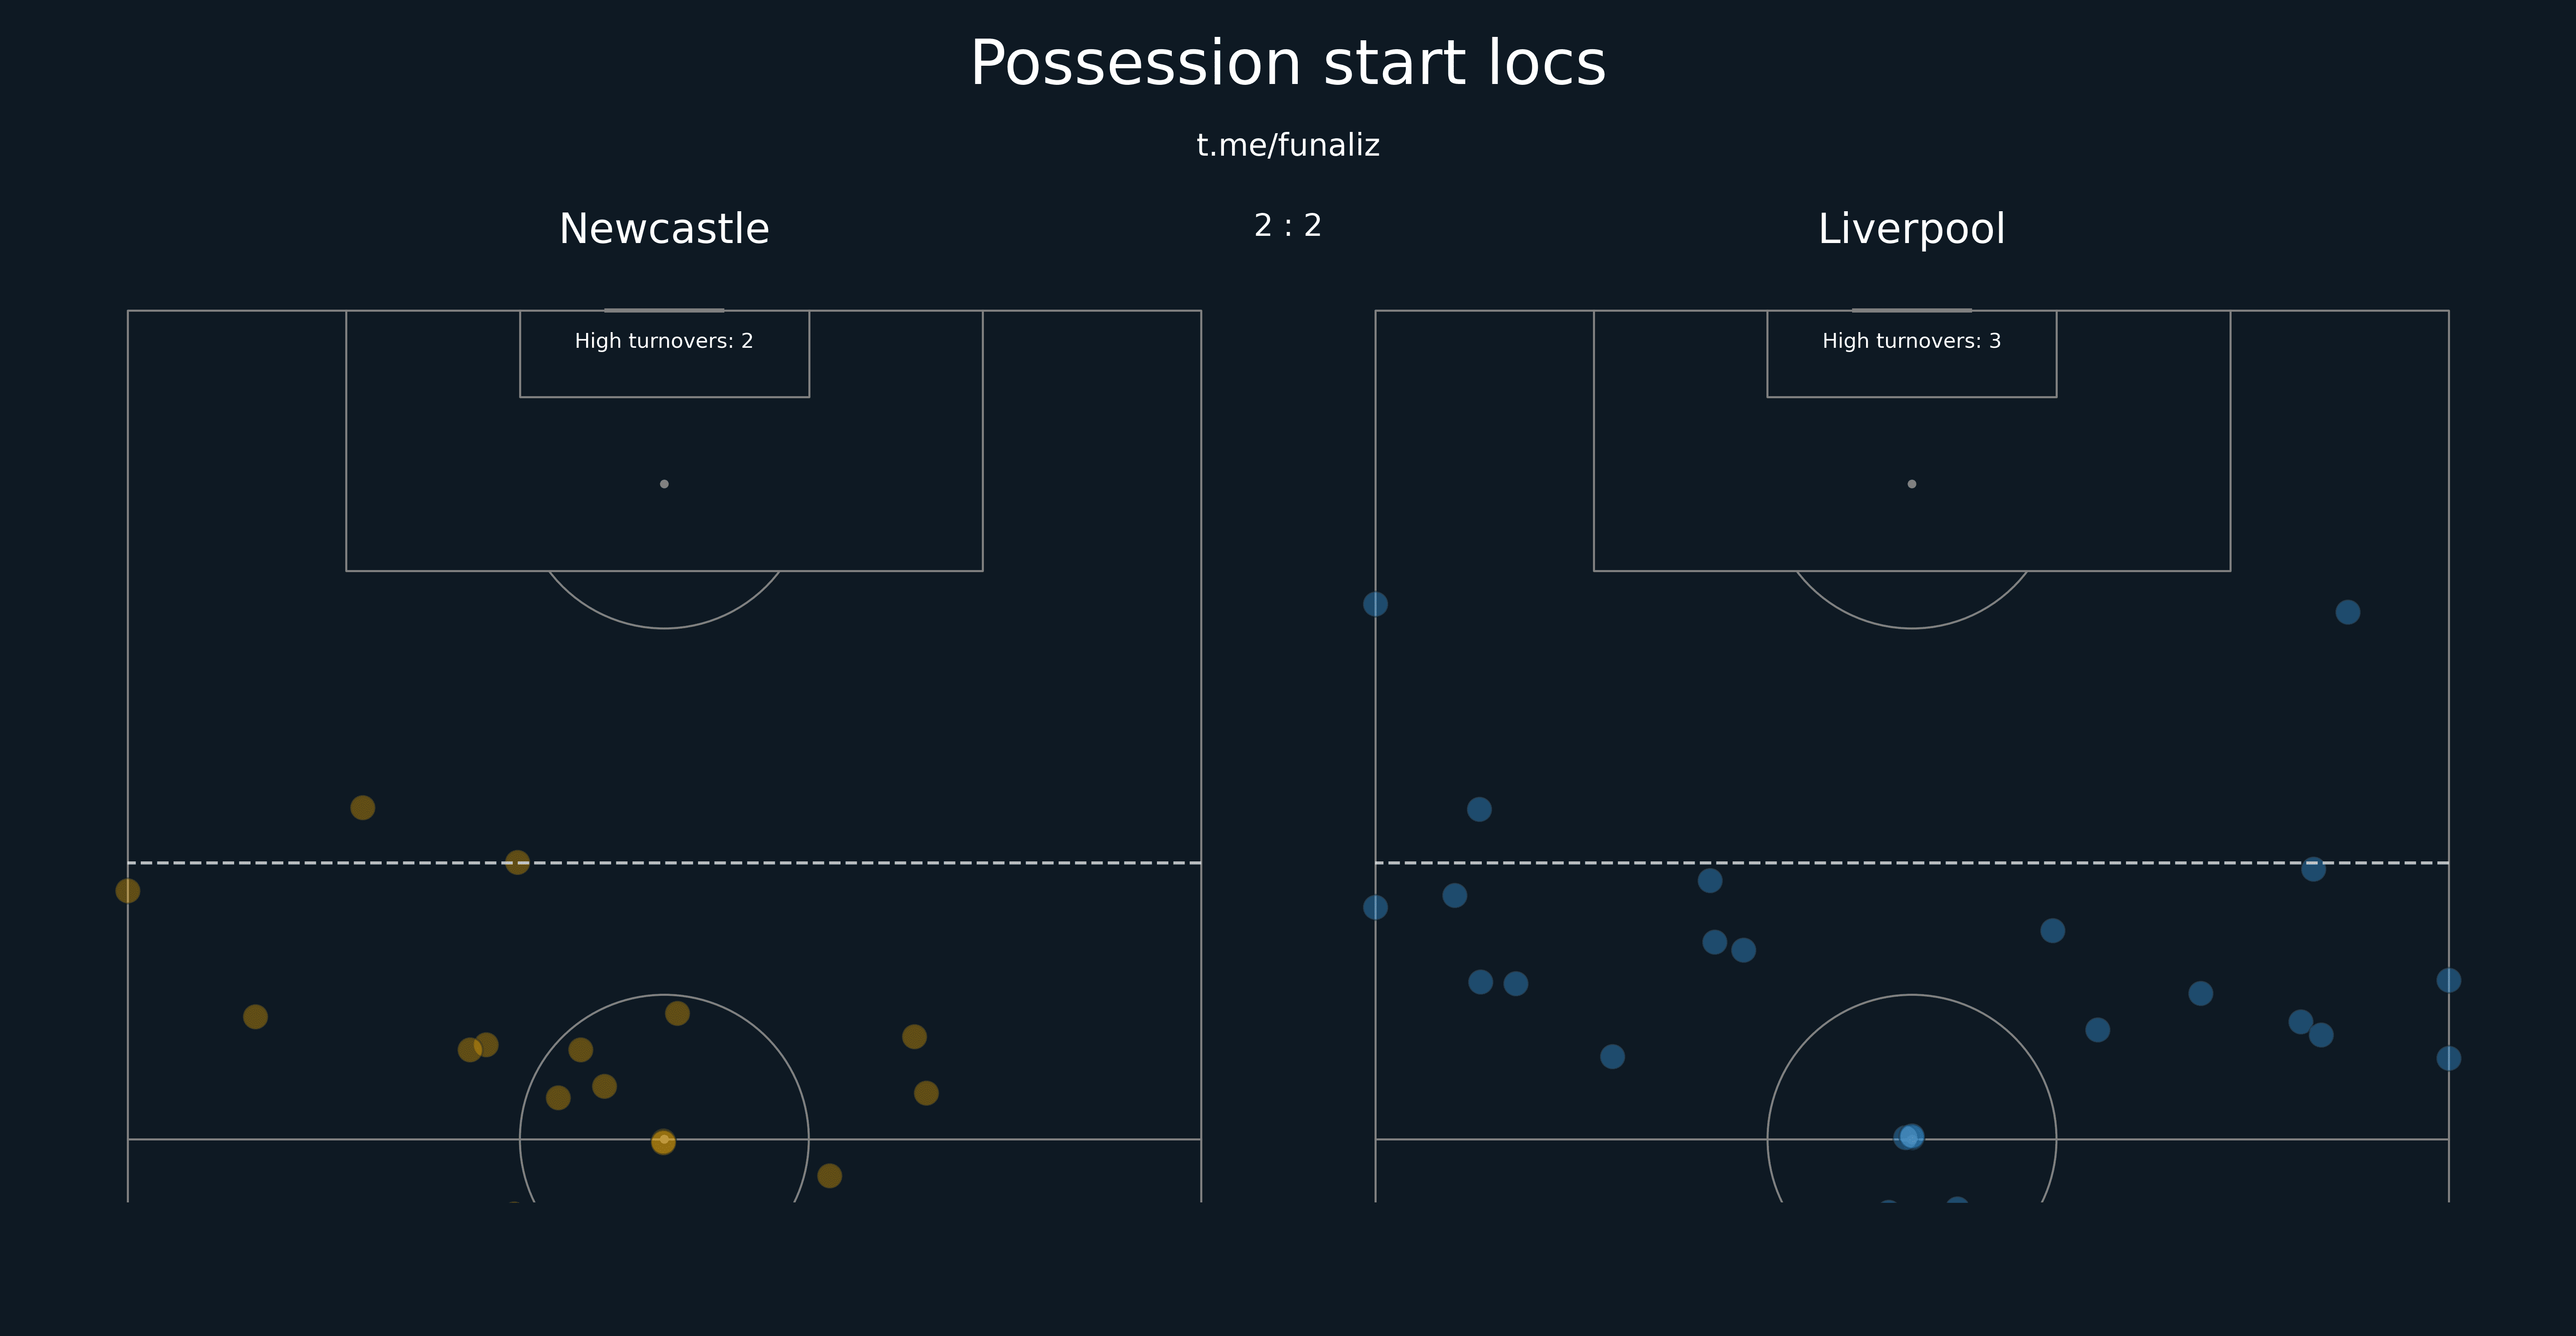Viewport: 2576px width, 1336px height.
Task: Select the Liverpool team heading
Action: click(1911, 229)
